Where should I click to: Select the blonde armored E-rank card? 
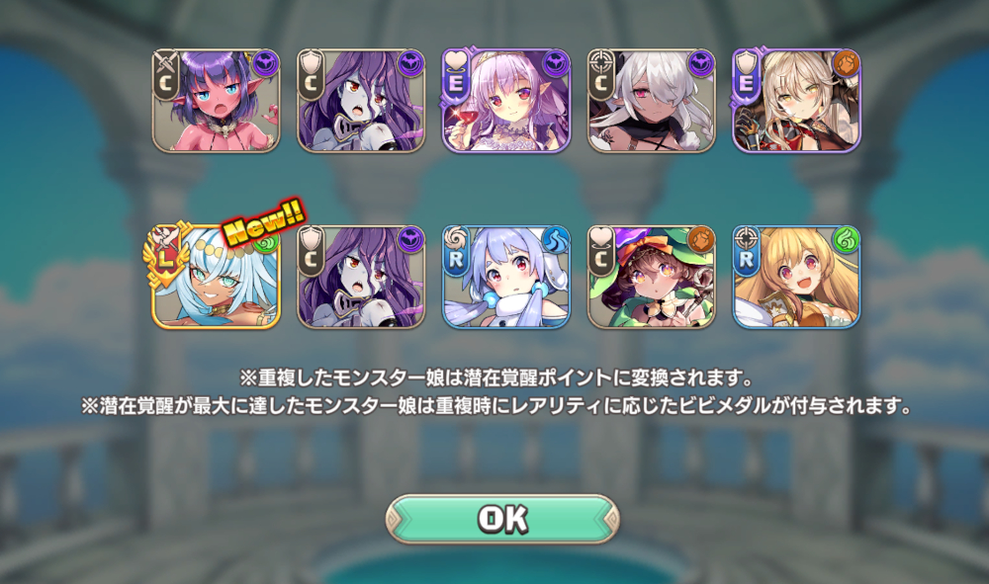coord(796,101)
